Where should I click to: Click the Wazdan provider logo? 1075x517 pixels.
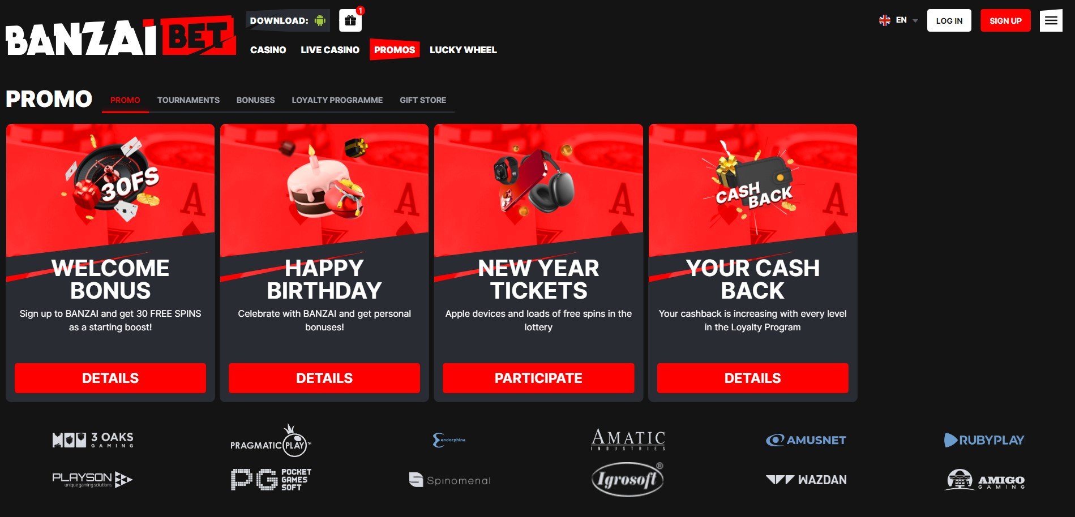(806, 480)
